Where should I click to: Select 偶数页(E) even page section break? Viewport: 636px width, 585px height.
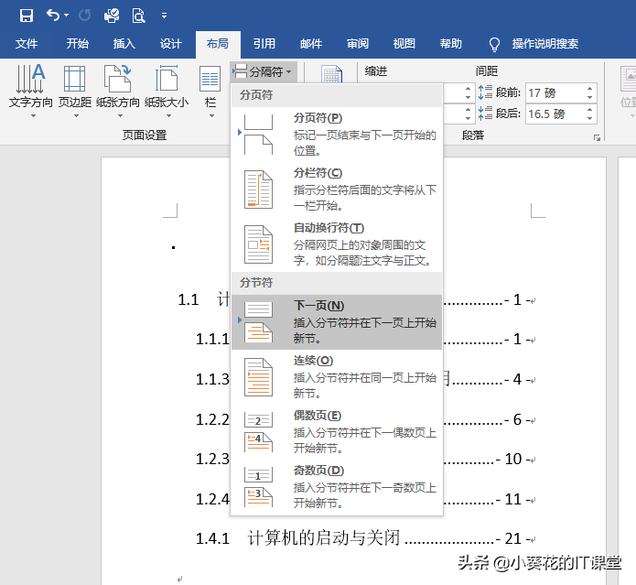click(x=337, y=431)
